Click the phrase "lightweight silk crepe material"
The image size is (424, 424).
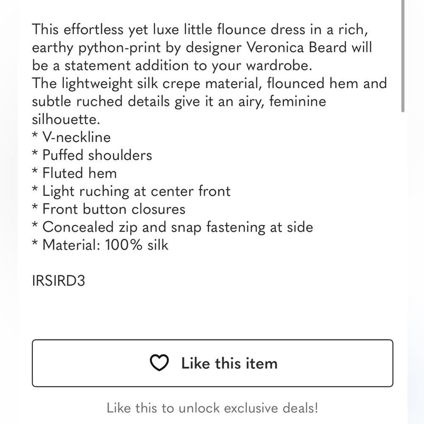coord(162,84)
